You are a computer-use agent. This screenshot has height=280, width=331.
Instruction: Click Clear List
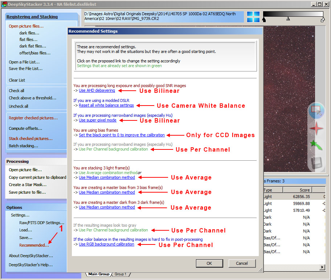tap(17, 80)
